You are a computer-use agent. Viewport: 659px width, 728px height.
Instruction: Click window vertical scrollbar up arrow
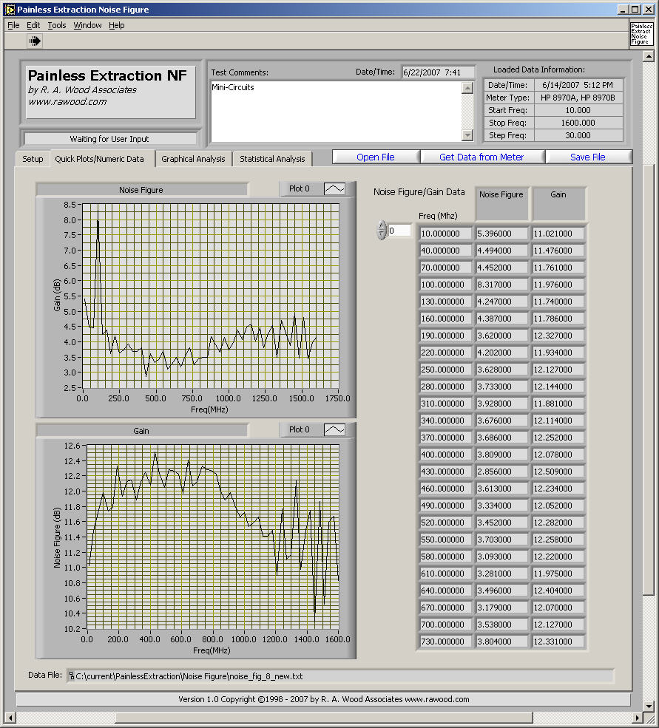click(649, 56)
